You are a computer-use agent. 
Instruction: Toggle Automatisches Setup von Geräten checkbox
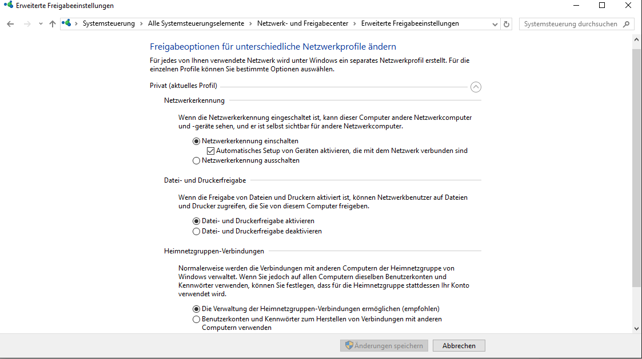coord(210,151)
